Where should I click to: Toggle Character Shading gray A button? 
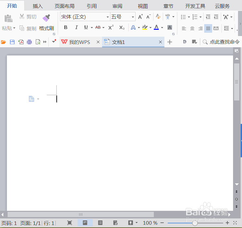(170, 27)
